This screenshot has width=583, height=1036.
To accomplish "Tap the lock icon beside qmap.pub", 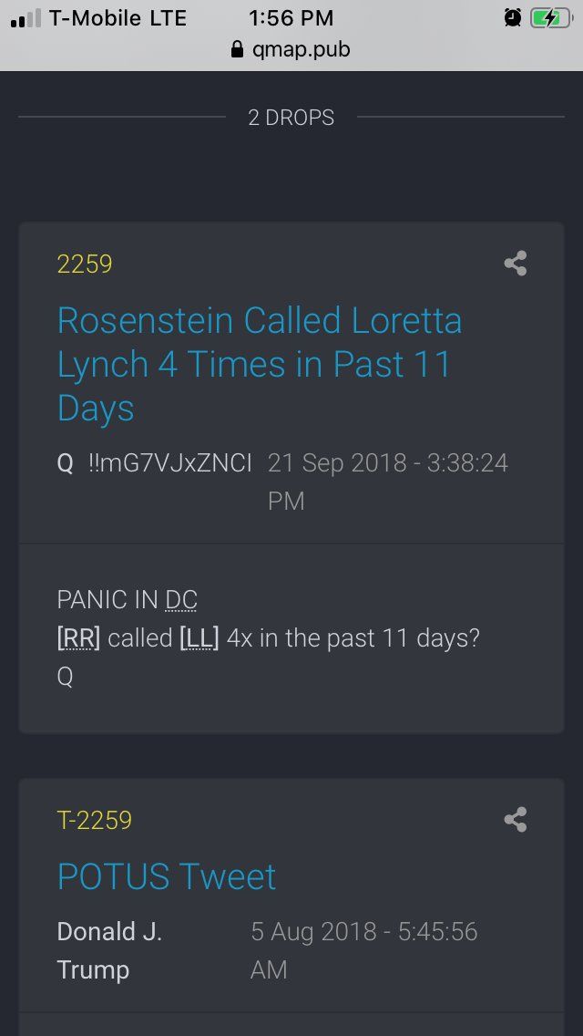I will (238, 49).
